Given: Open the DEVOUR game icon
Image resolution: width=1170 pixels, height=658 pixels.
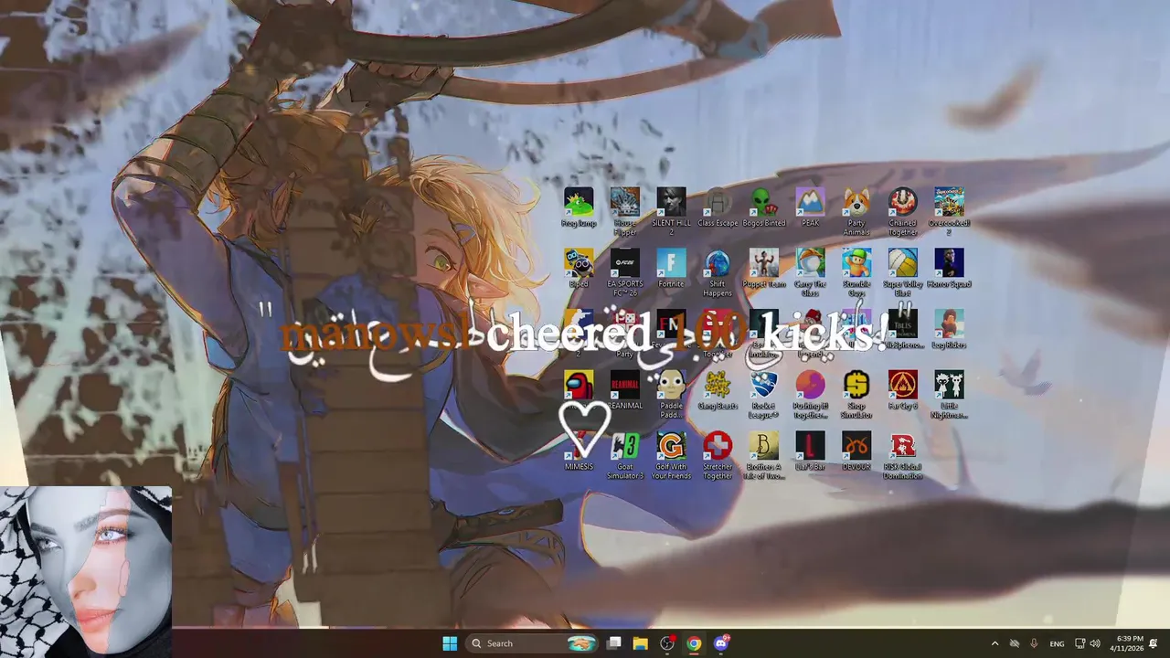Looking at the screenshot, I should pyautogui.click(x=856, y=451).
